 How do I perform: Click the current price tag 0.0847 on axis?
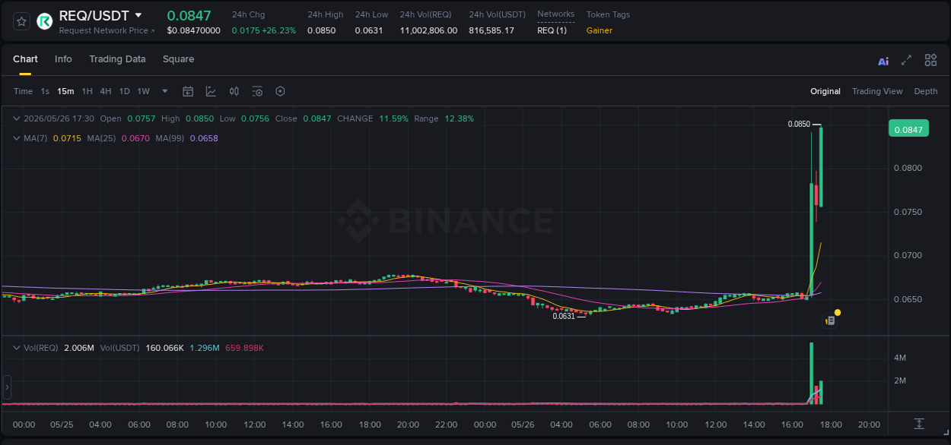pyautogui.click(x=908, y=130)
